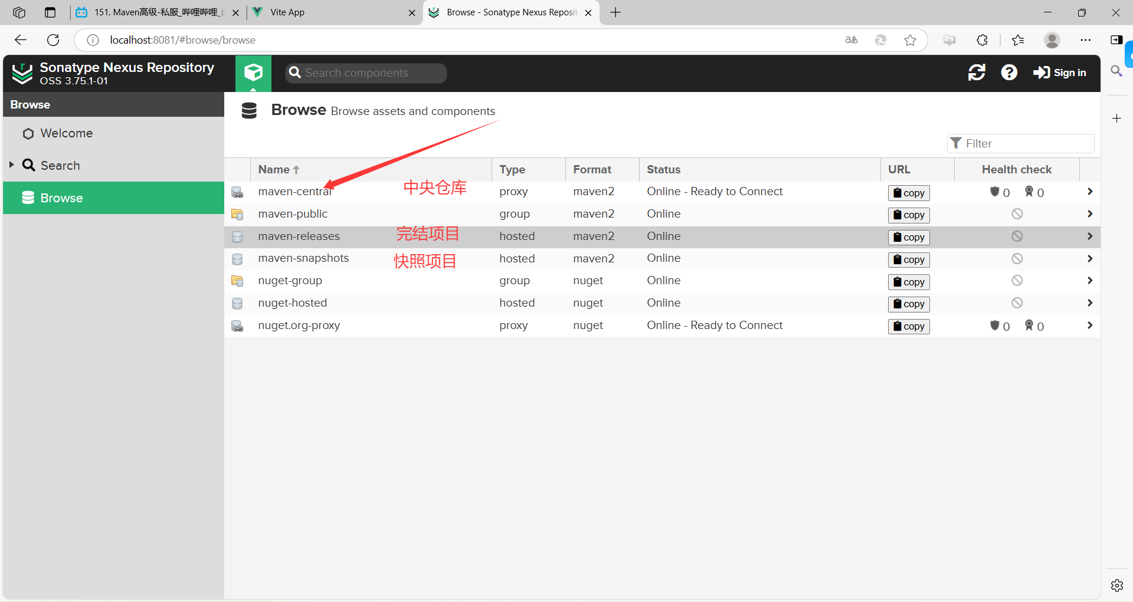Screen dimensions: 1133x602
Task: Open nuget-group row chevron
Action: click(1090, 281)
